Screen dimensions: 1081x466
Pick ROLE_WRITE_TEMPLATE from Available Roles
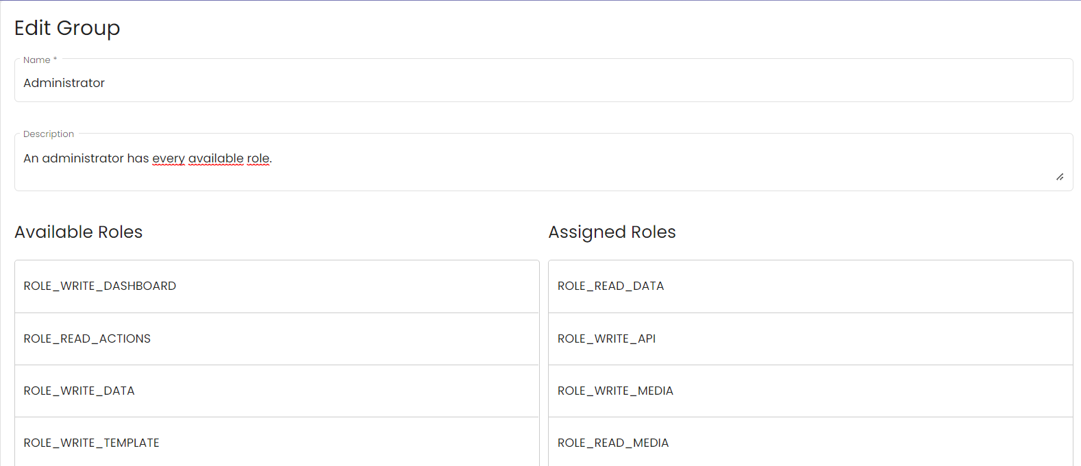(277, 442)
